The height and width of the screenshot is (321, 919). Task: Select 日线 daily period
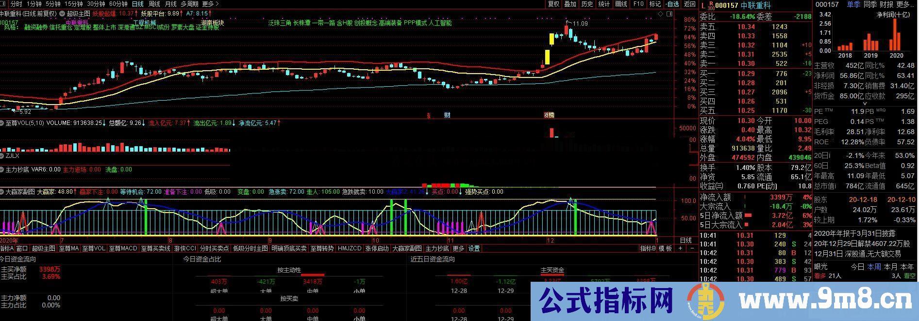[x=138, y=4]
